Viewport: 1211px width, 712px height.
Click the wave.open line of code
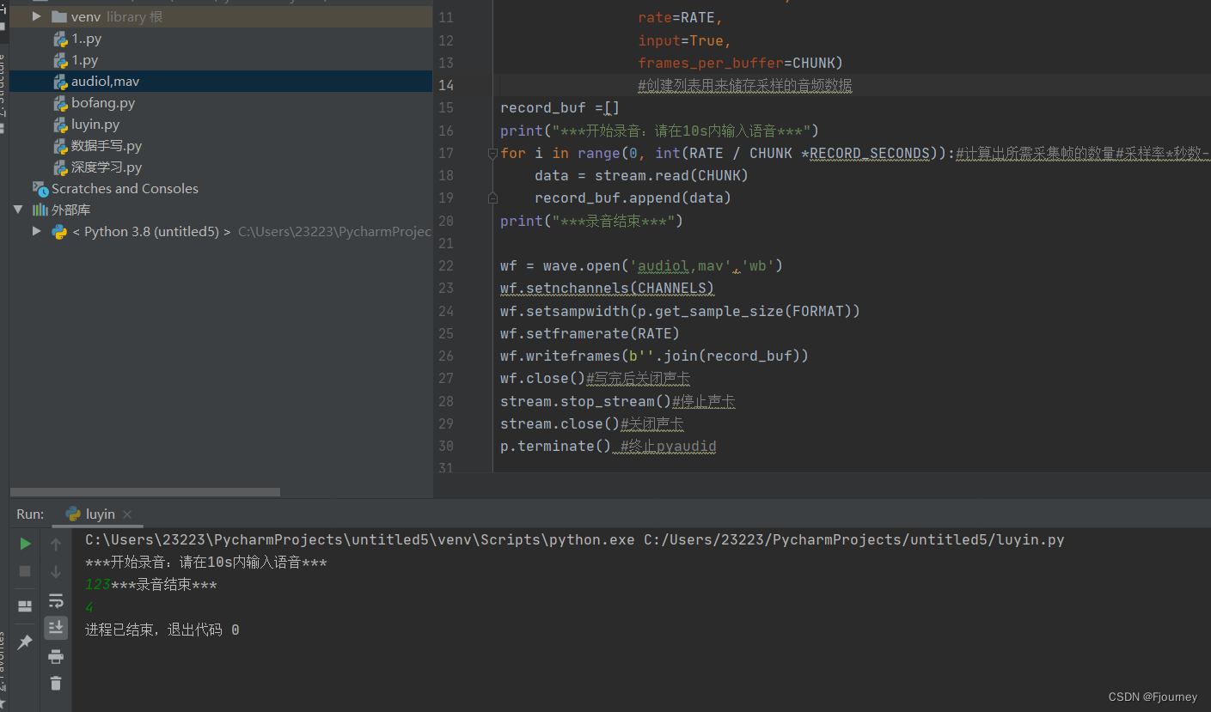click(641, 265)
